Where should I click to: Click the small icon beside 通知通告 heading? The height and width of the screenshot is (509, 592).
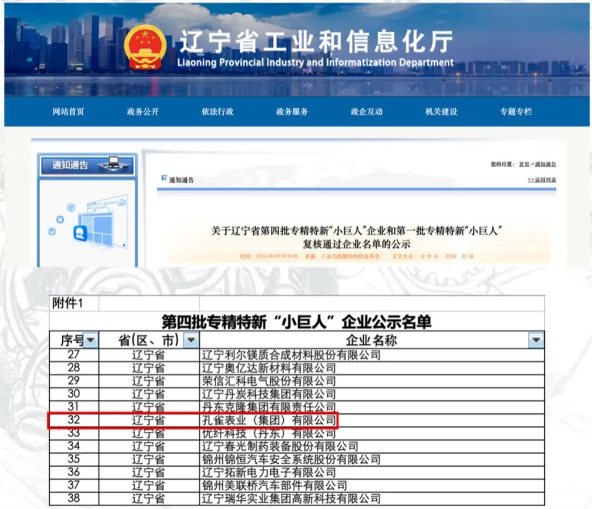point(164,178)
